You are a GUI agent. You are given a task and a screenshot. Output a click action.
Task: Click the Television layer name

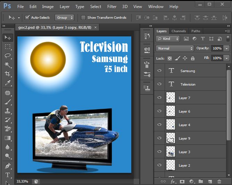tap(188, 85)
